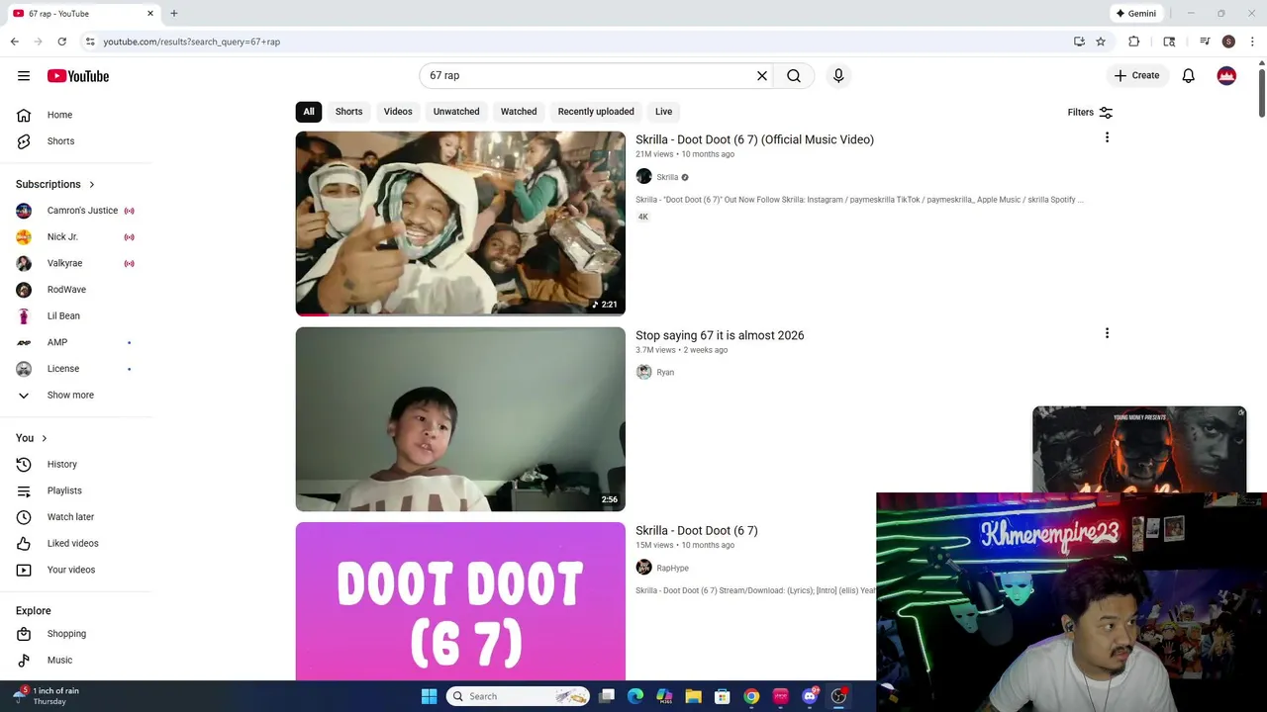This screenshot has height=712, width=1267.
Task: Open the Windows Start menu
Action: point(429,696)
